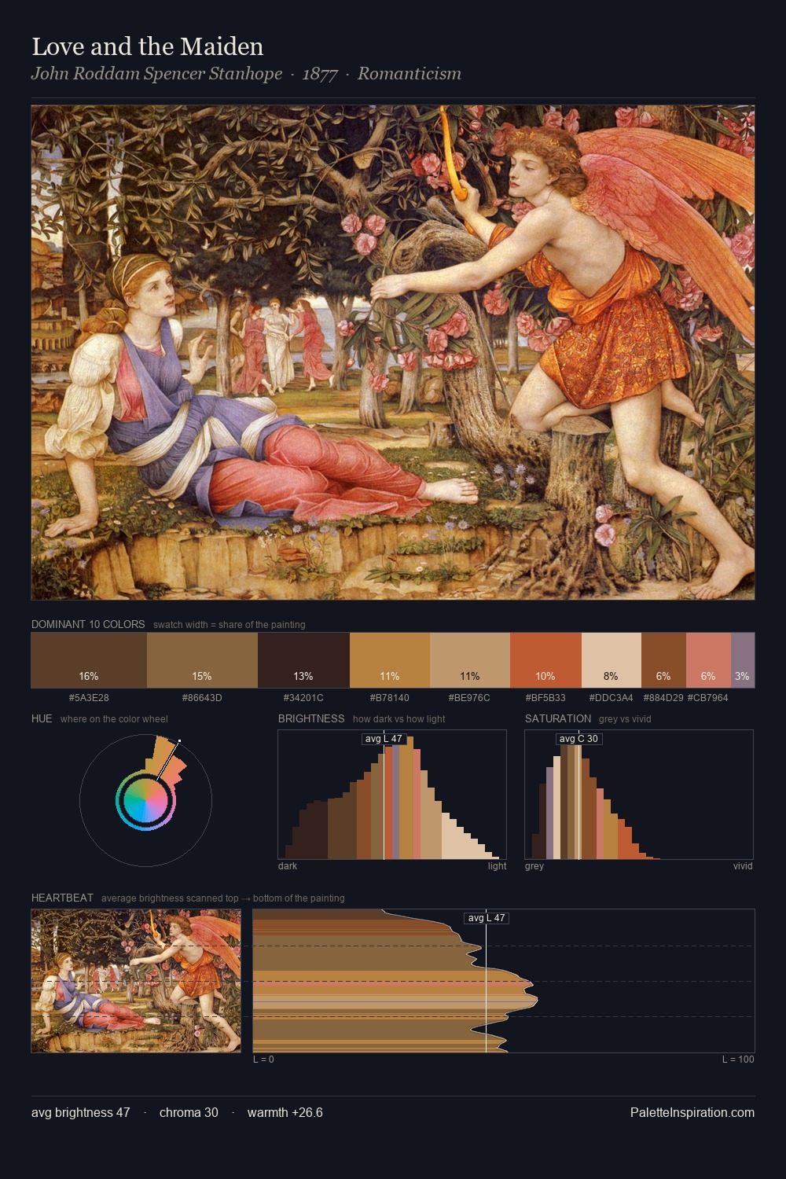Open the main Love and the Maiden painting
786x1179 pixels.
click(393, 353)
